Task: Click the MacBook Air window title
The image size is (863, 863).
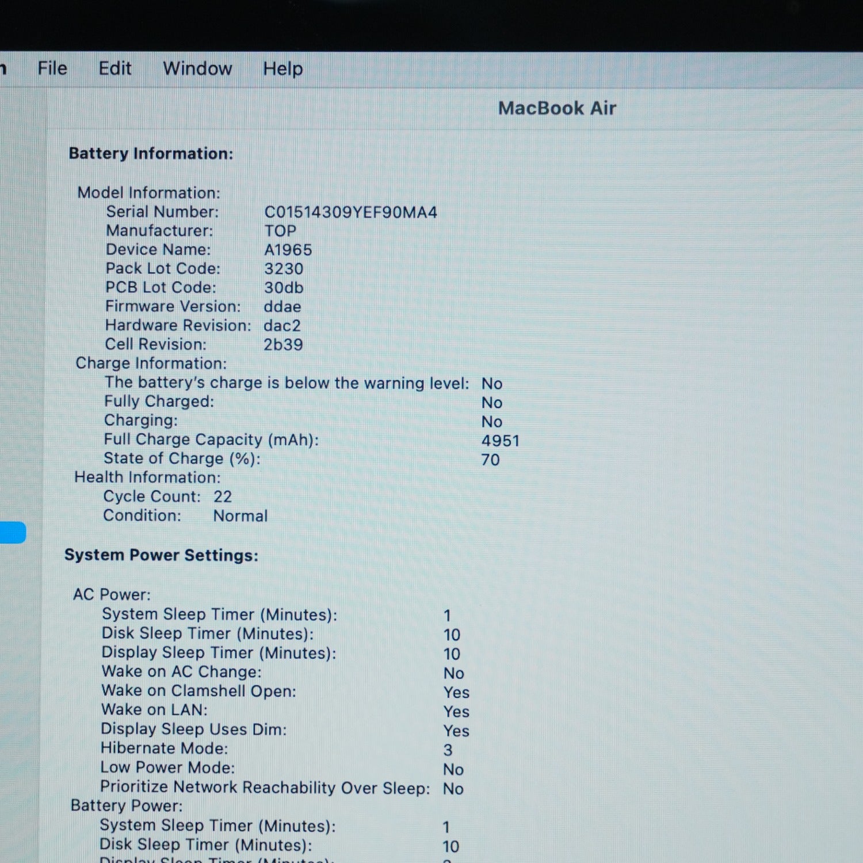Action: click(557, 108)
